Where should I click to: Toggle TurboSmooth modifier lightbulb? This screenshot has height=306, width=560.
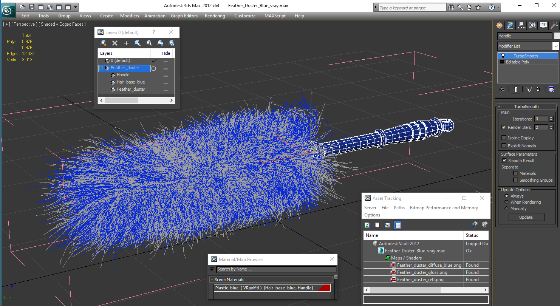503,56
